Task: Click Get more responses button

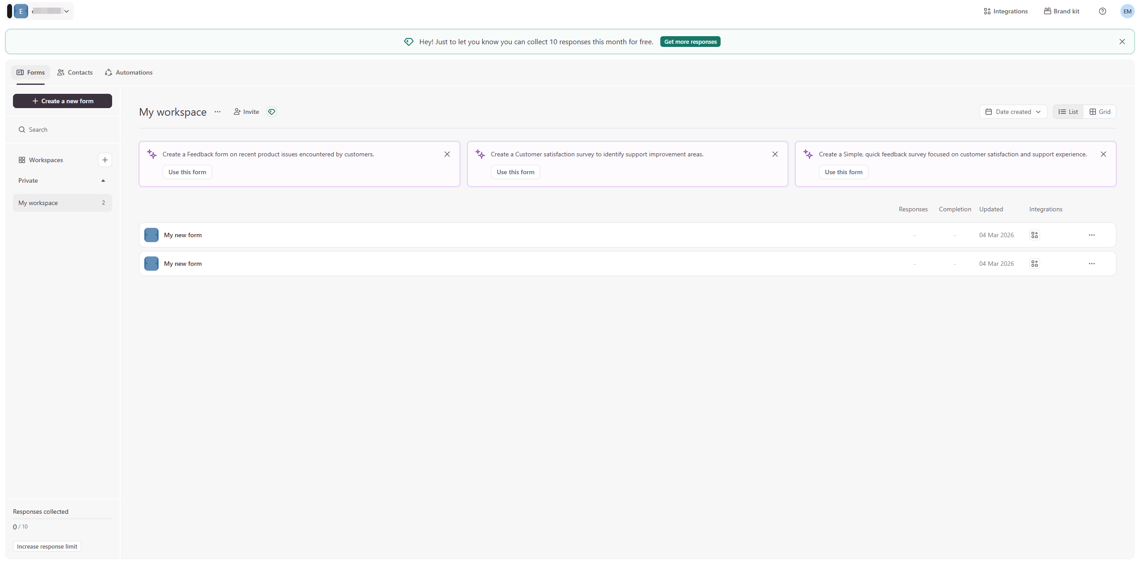Action: pyautogui.click(x=690, y=42)
